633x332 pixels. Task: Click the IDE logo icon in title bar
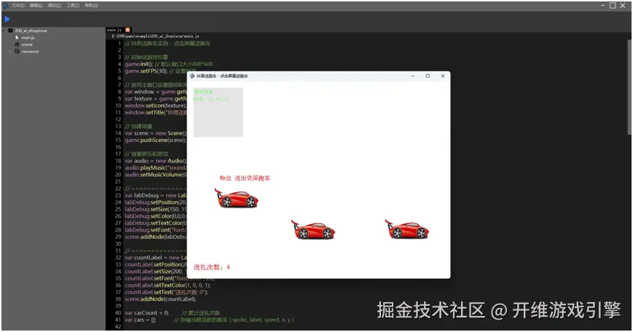tap(6, 5)
